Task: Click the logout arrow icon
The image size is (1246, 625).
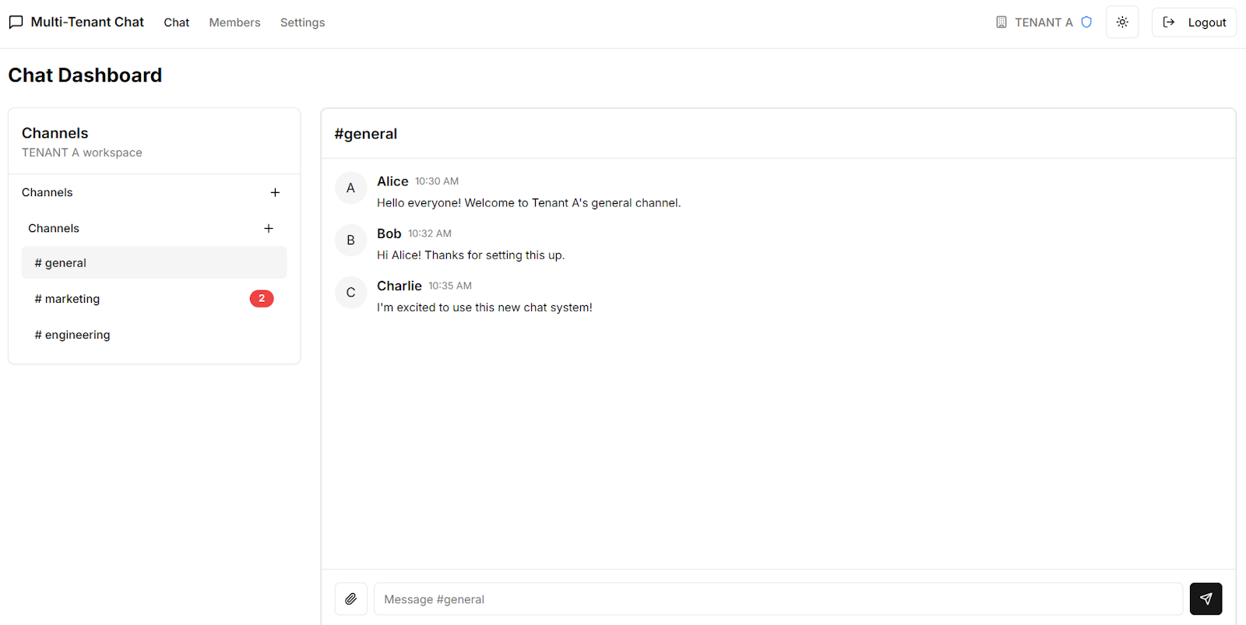Action: click(x=1168, y=22)
